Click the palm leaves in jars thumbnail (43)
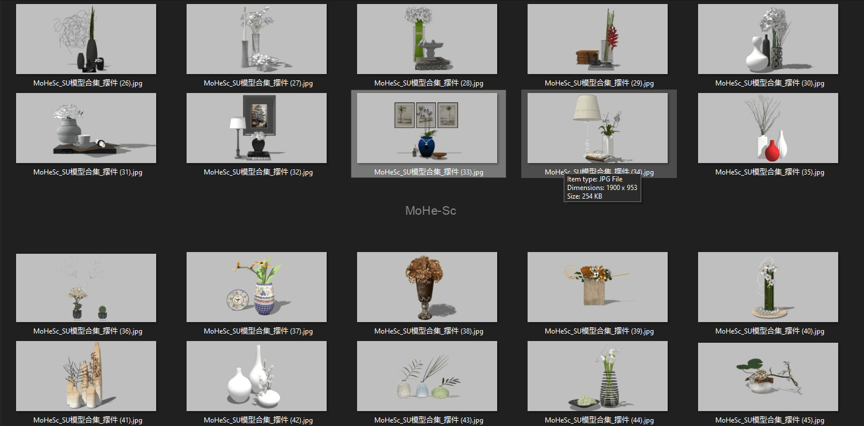Image resolution: width=864 pixels, height=426 pixels. [x=427, y=376]
